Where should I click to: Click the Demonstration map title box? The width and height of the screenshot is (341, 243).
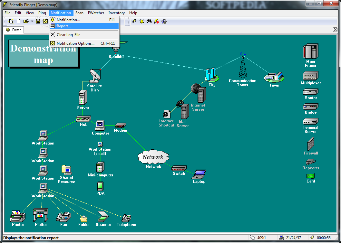(x=44, y=54)
